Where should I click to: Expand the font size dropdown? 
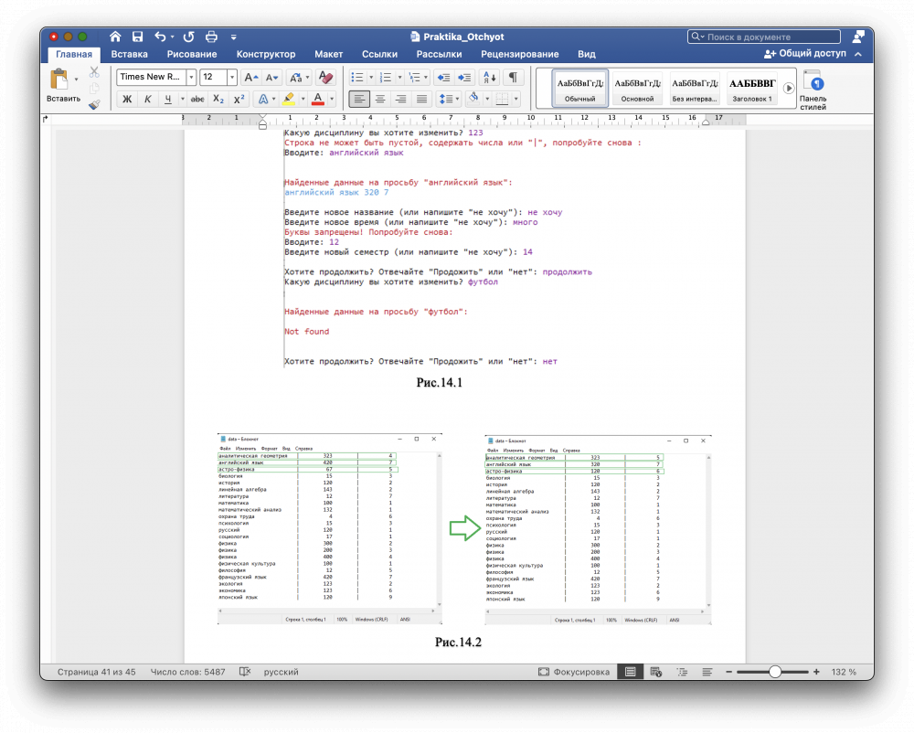click(231, 78)
